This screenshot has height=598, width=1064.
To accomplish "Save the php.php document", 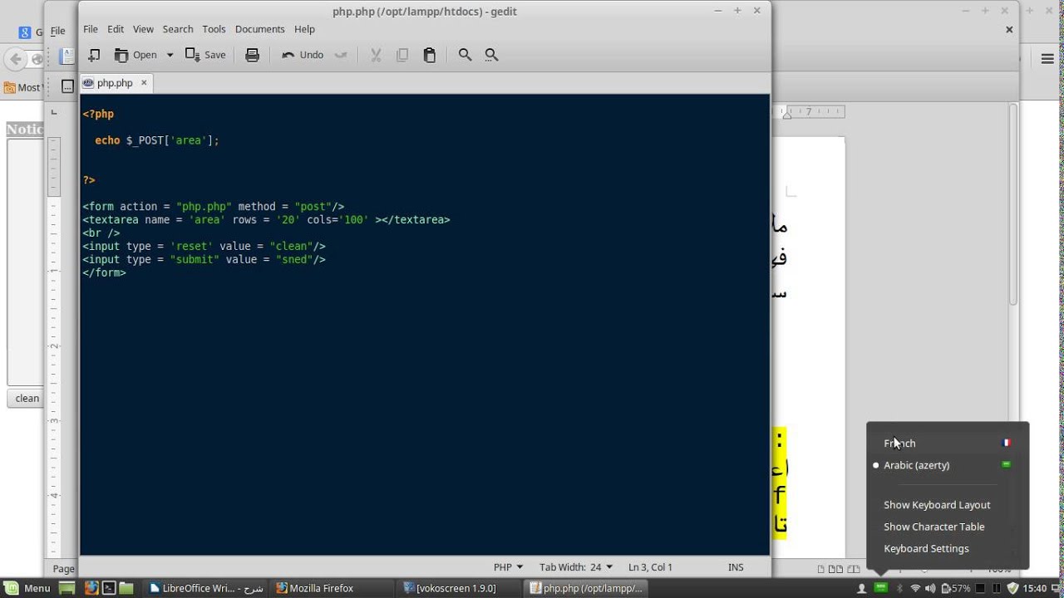I will [205, 55].
